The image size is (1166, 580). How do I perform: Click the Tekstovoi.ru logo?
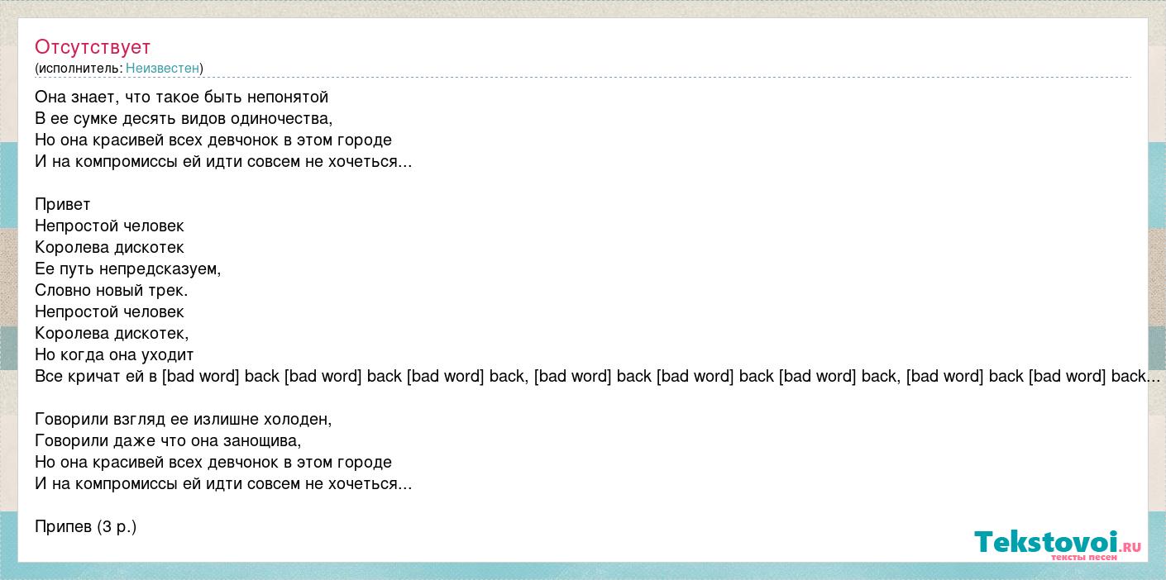(1058, 545)
